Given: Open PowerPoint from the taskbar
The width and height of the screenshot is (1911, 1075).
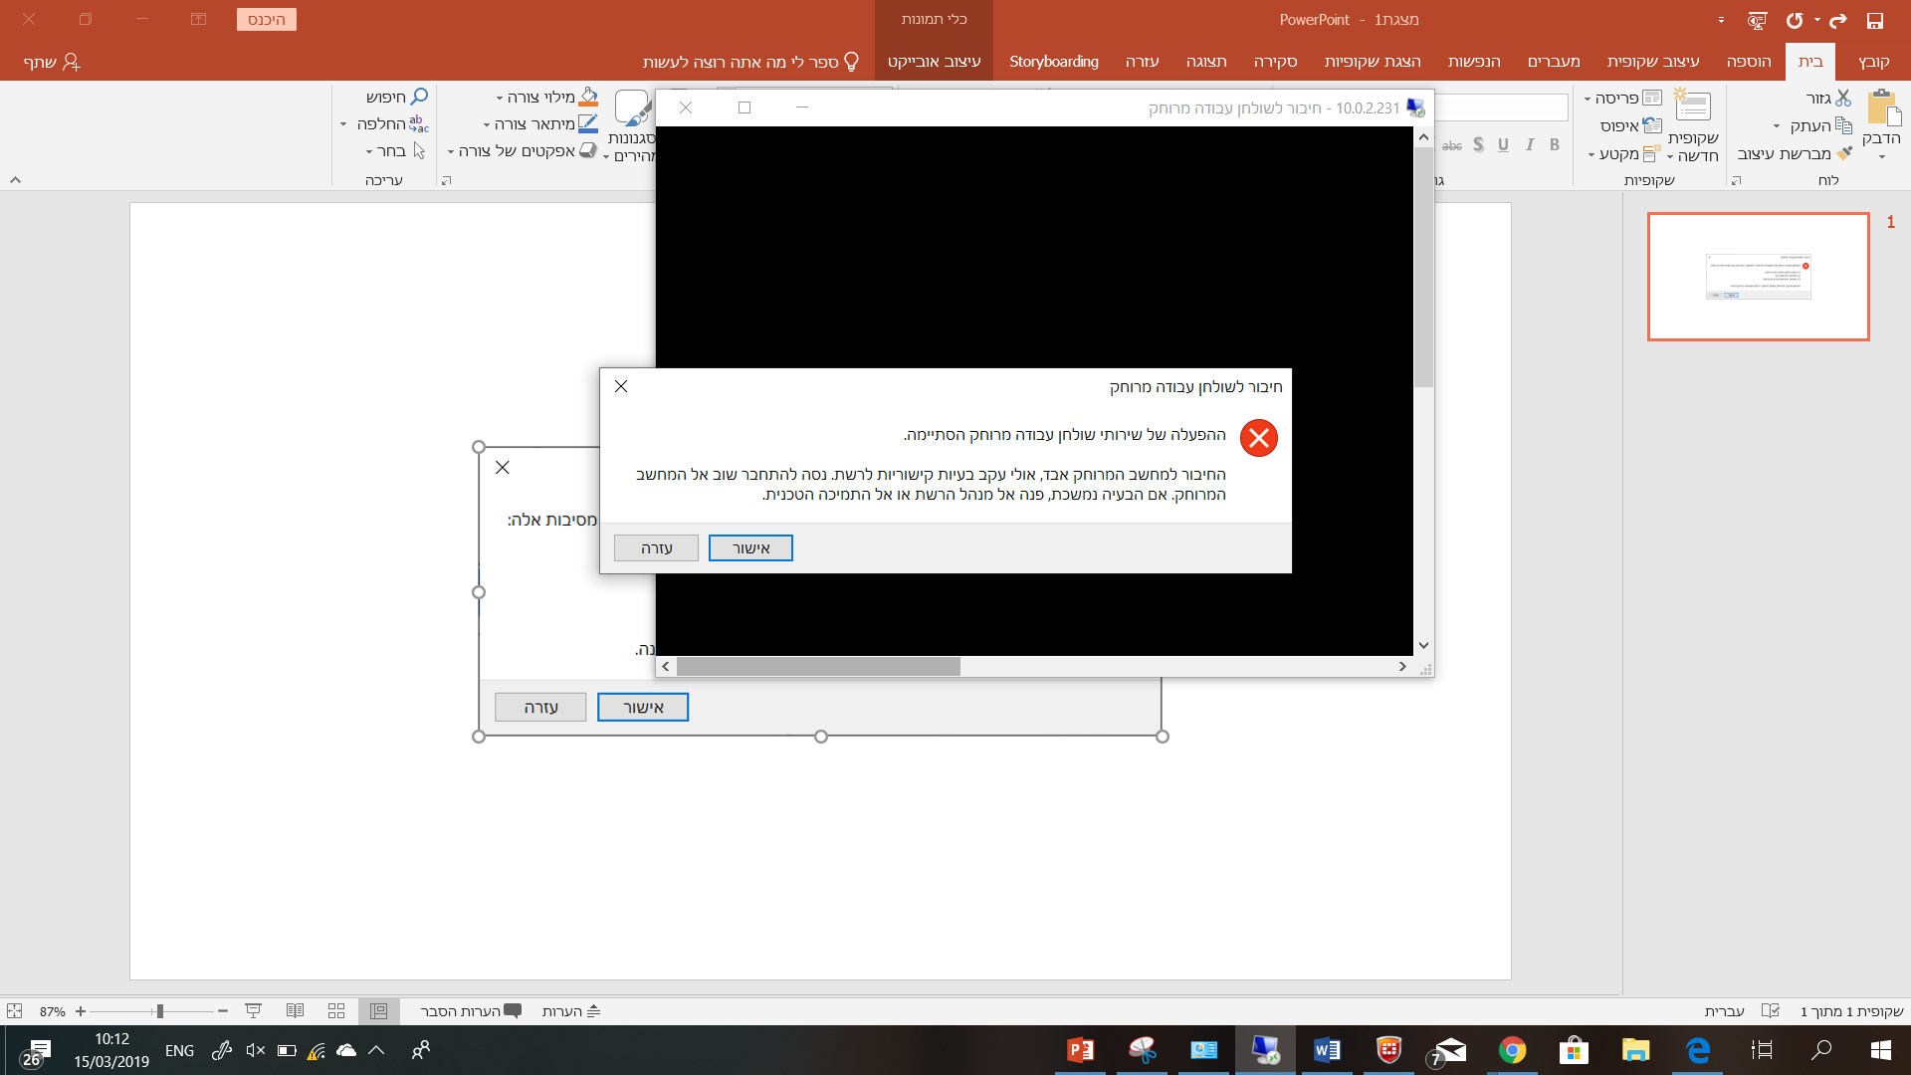Looking at the screenshot, I should (1080, 1050).
